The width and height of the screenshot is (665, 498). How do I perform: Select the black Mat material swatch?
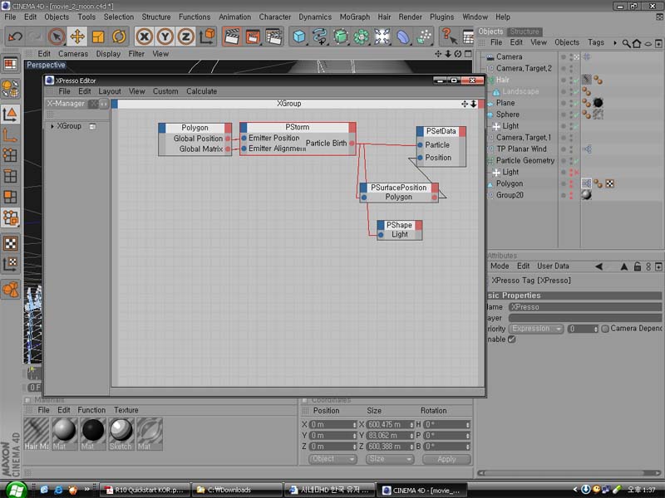point(93,434)
